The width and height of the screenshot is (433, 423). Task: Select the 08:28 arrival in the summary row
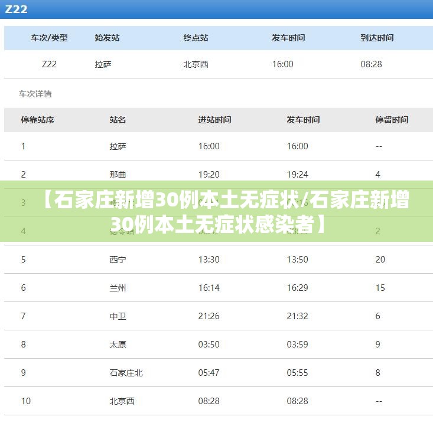tap(372, 64)
